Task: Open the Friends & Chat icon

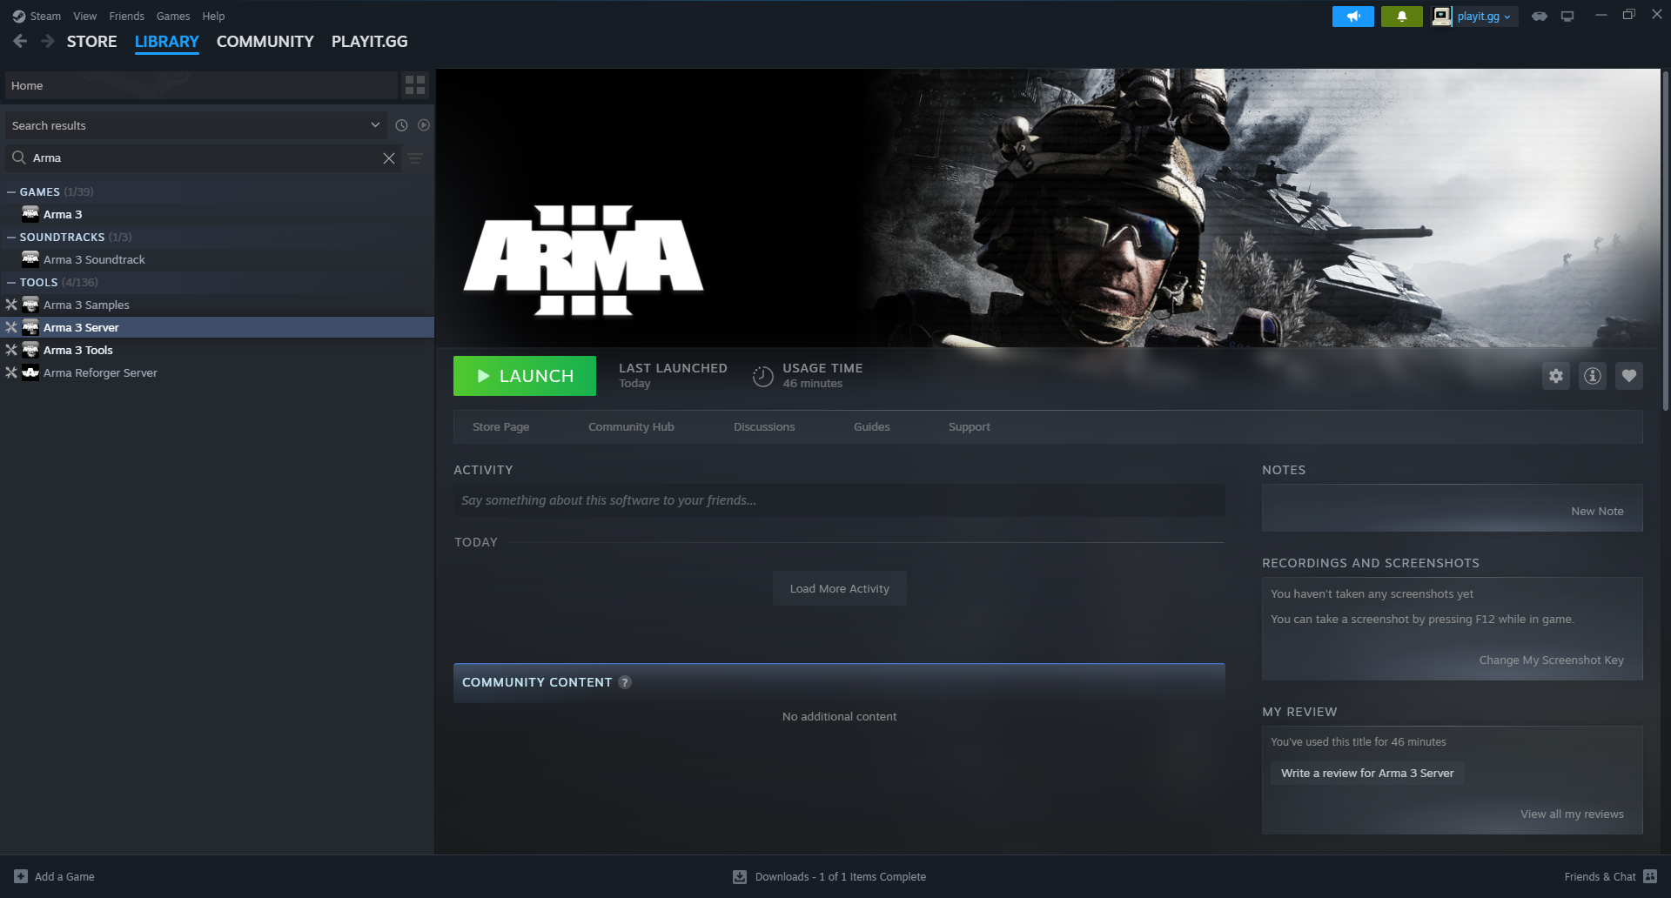Action: click(x=1650, y=876)
